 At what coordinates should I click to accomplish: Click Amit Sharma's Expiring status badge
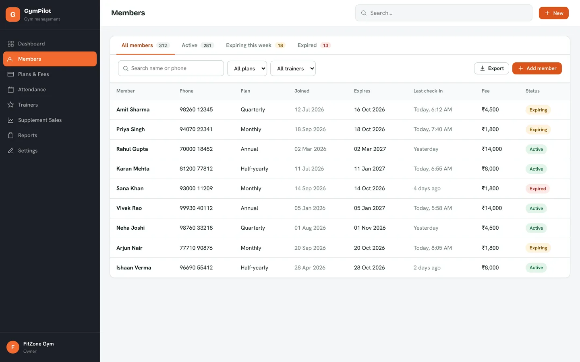538,110
